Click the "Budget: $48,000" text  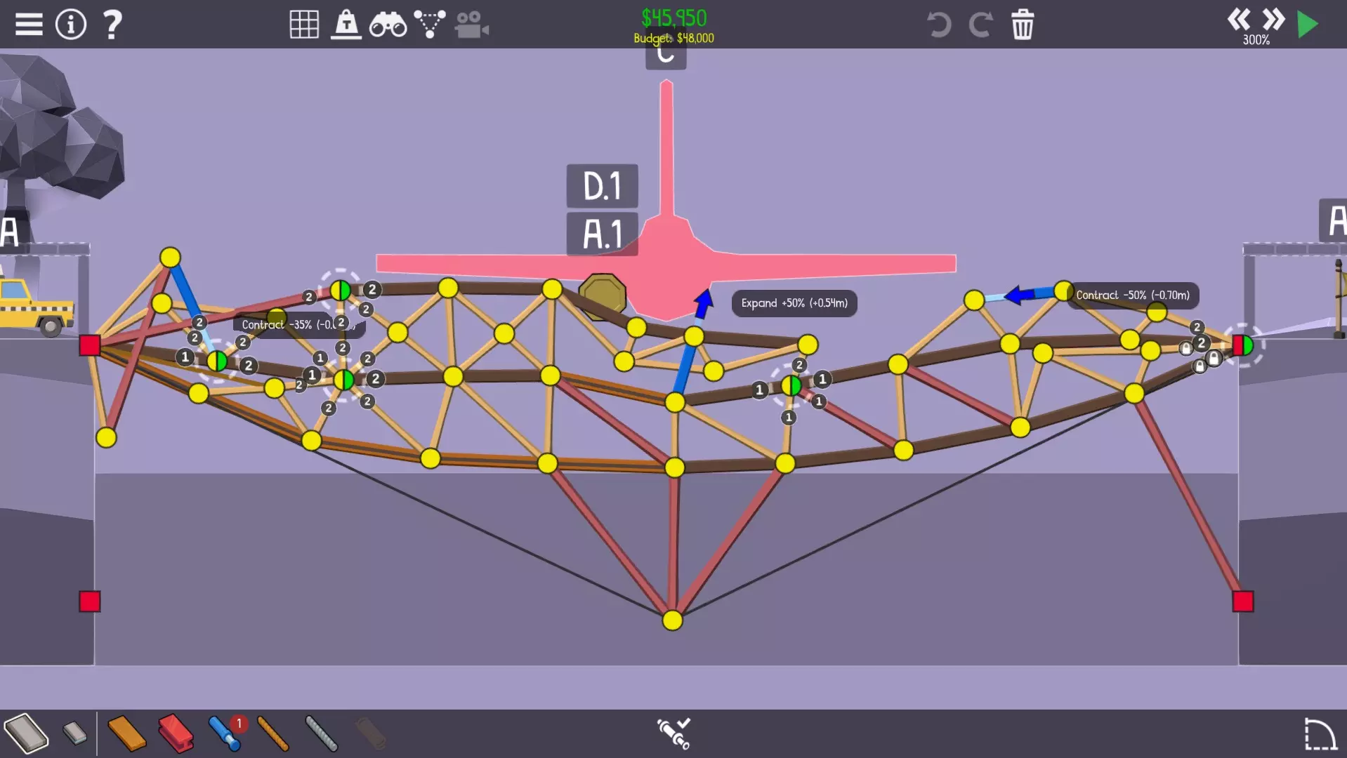coord(673,38)
